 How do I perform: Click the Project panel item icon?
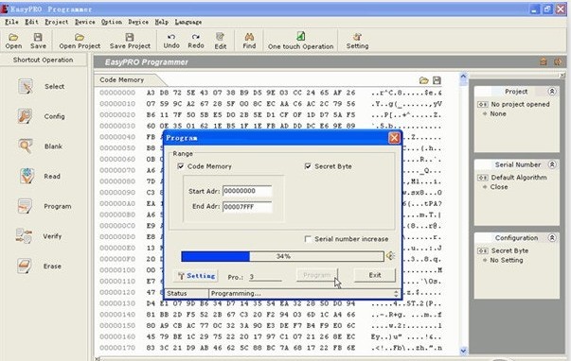pos(483,104)
